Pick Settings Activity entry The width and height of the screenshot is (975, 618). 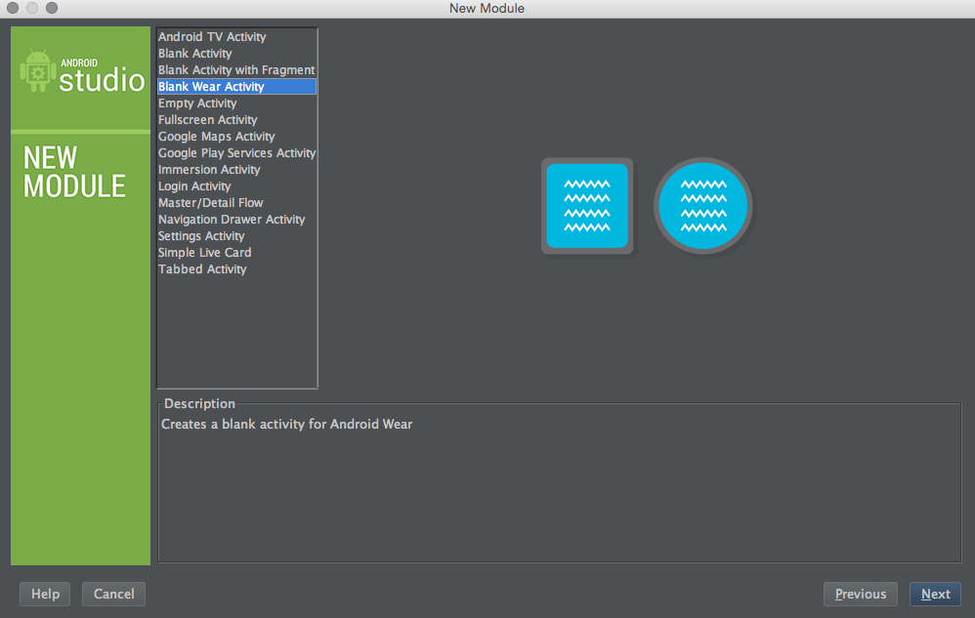tap(236, 236)
